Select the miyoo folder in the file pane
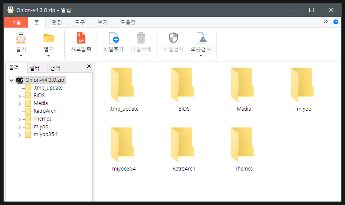The width and height of the screenshot is (345, 205). tap(304, 89)
